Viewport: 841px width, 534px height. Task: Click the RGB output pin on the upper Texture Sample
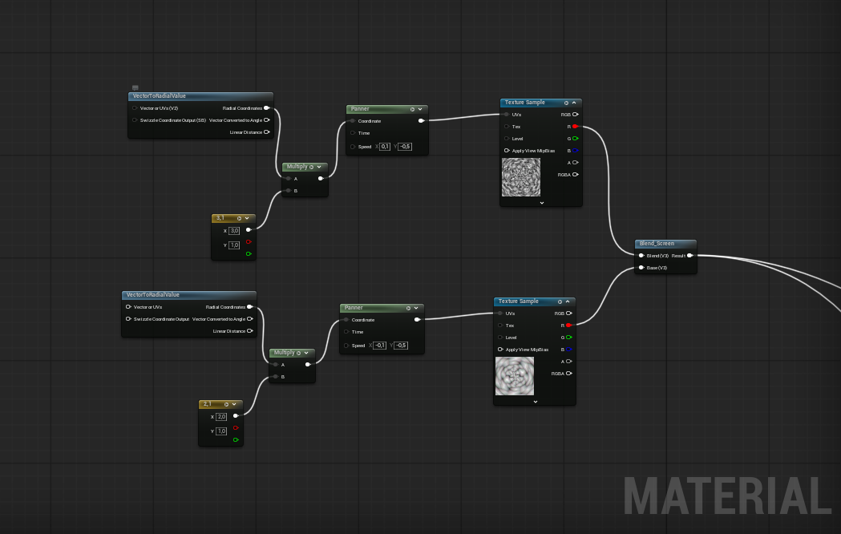click(576, 114)
